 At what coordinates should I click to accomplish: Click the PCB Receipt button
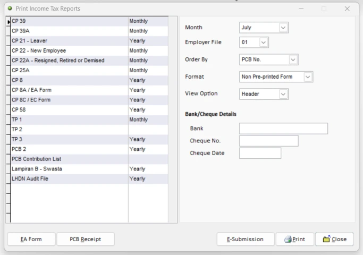coord(86,239)
